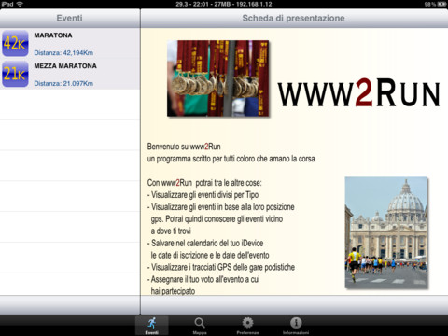
Task: Click the status bar time and IP text
Action: click(224, 4)
